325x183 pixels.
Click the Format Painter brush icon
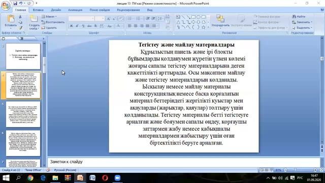(x=20, y=27)
